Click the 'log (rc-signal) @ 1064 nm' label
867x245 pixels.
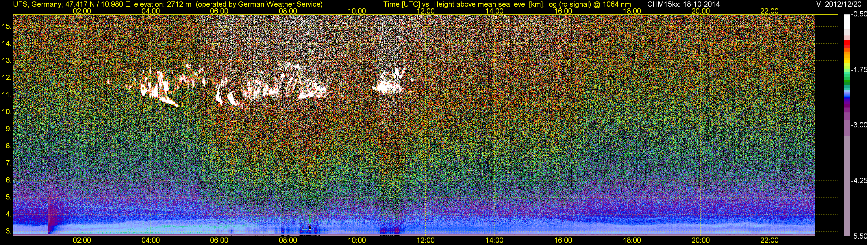[x=589, y=4]
